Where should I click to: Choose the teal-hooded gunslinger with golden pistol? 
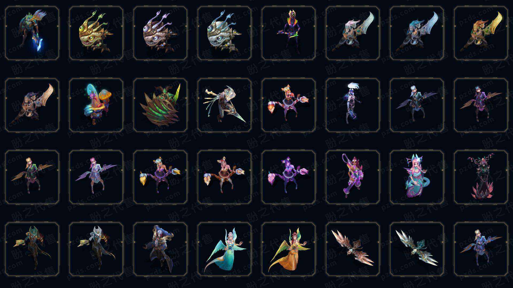click(32, 249)
